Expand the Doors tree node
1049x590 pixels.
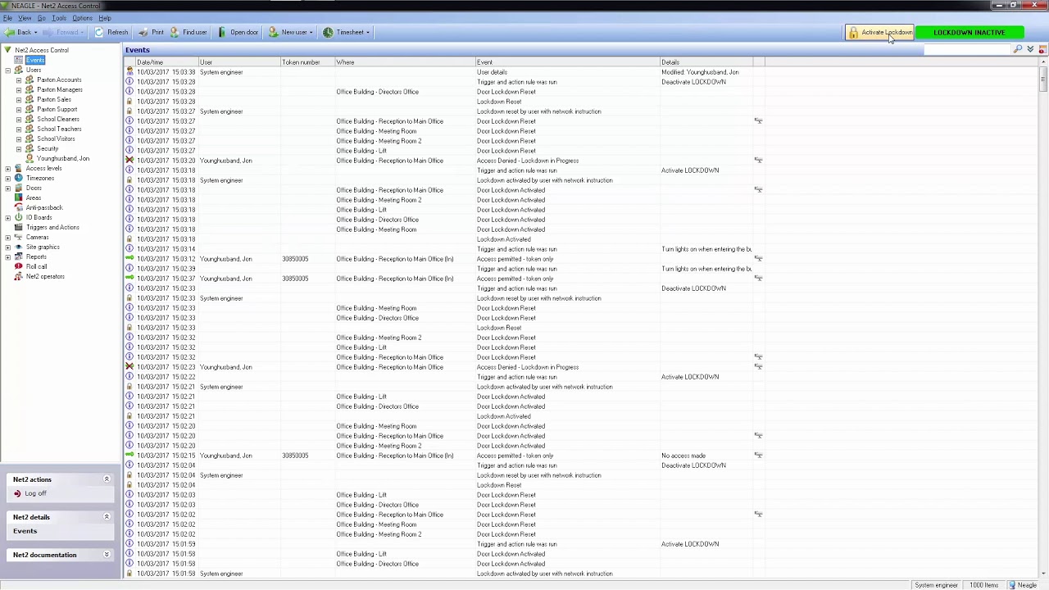[7, 188]
